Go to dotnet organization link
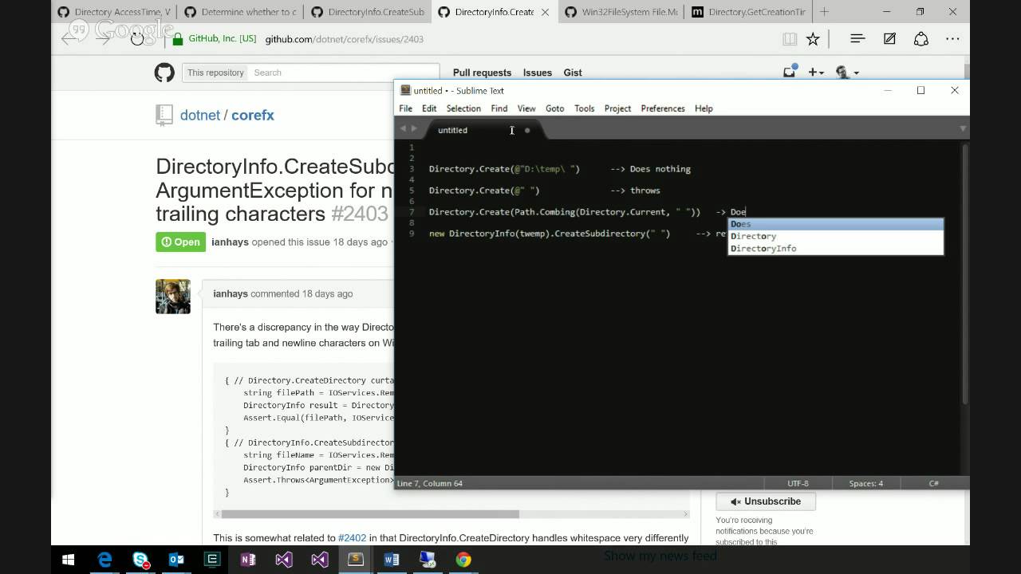Screen dimensions: 1021x574 click(x=200, y=115)
